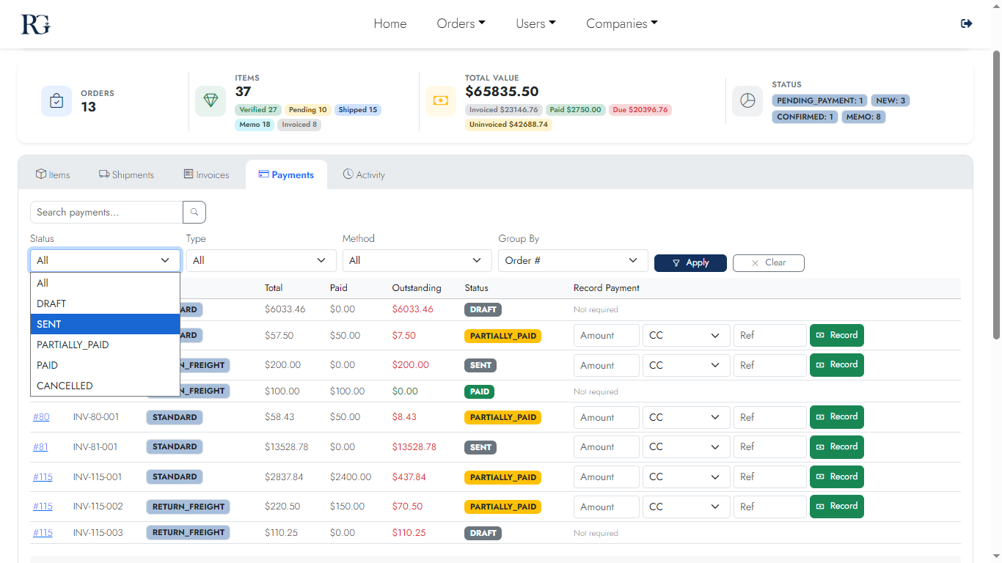Click the Apply filter button

(x=690, y=262)
